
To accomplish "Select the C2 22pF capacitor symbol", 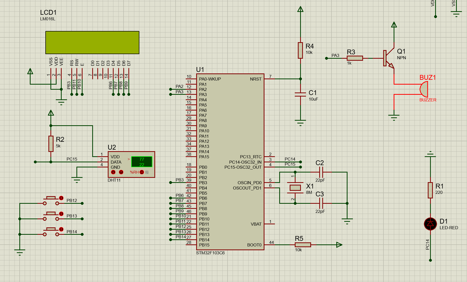I will click(x=321, y=172).
